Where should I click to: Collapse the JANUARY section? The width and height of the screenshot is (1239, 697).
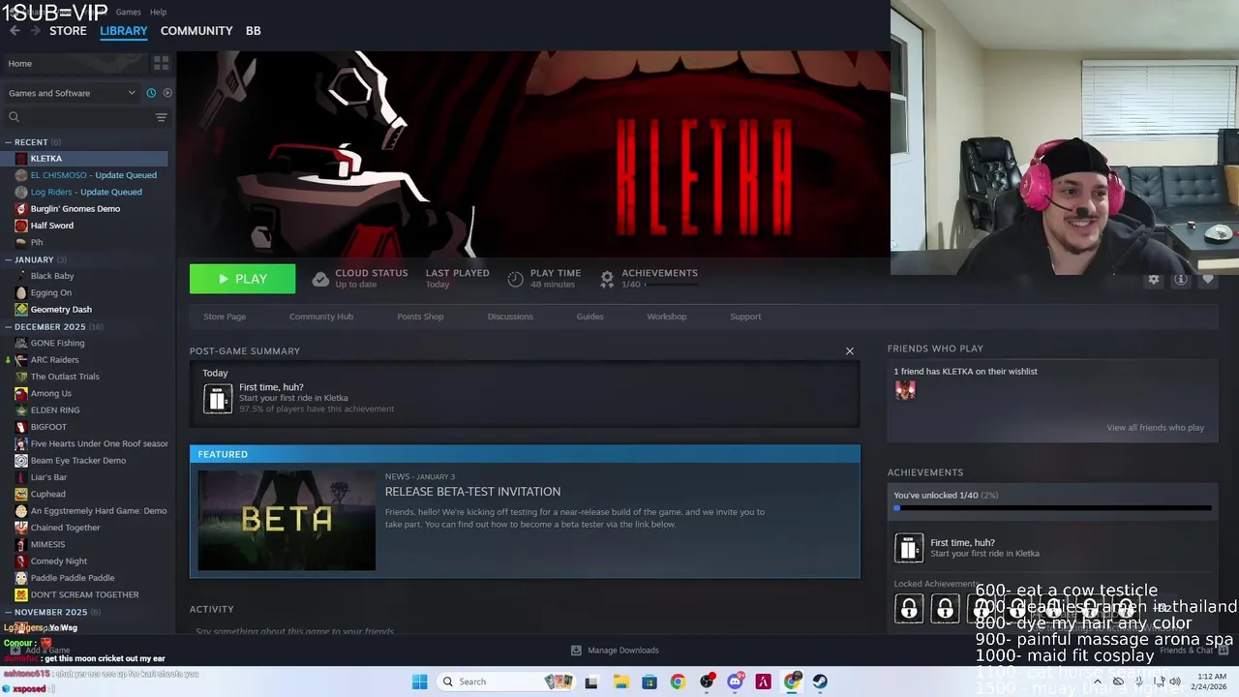pos(8,259)
